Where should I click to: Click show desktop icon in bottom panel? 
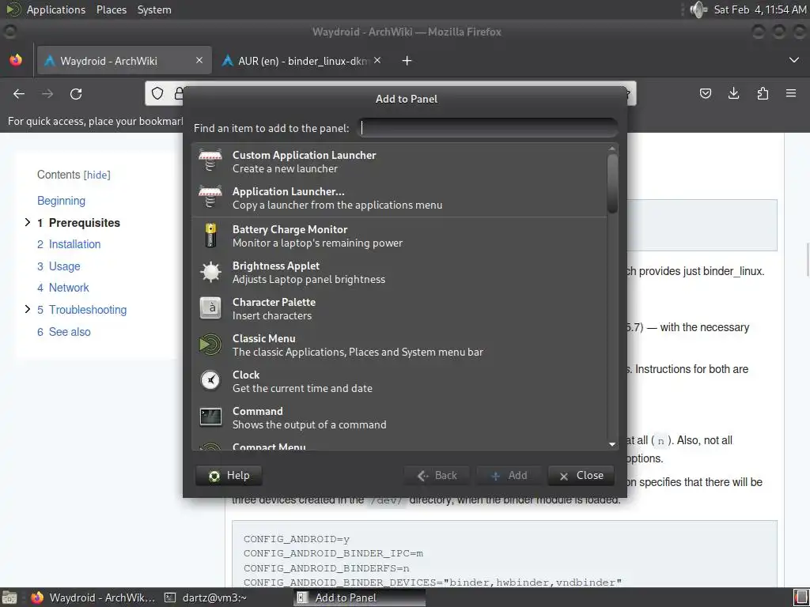pos(9,598)
